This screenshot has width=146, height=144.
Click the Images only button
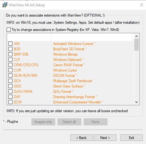click(43, 122)
